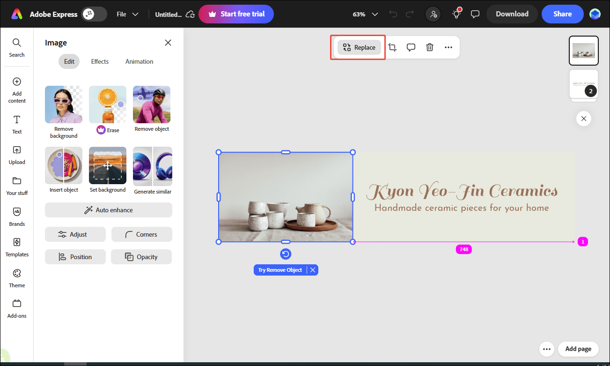Open the Theme panel

tap(16, 278)
